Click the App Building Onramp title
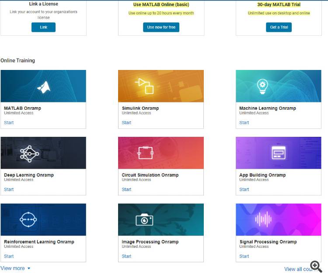 [262, 175]
